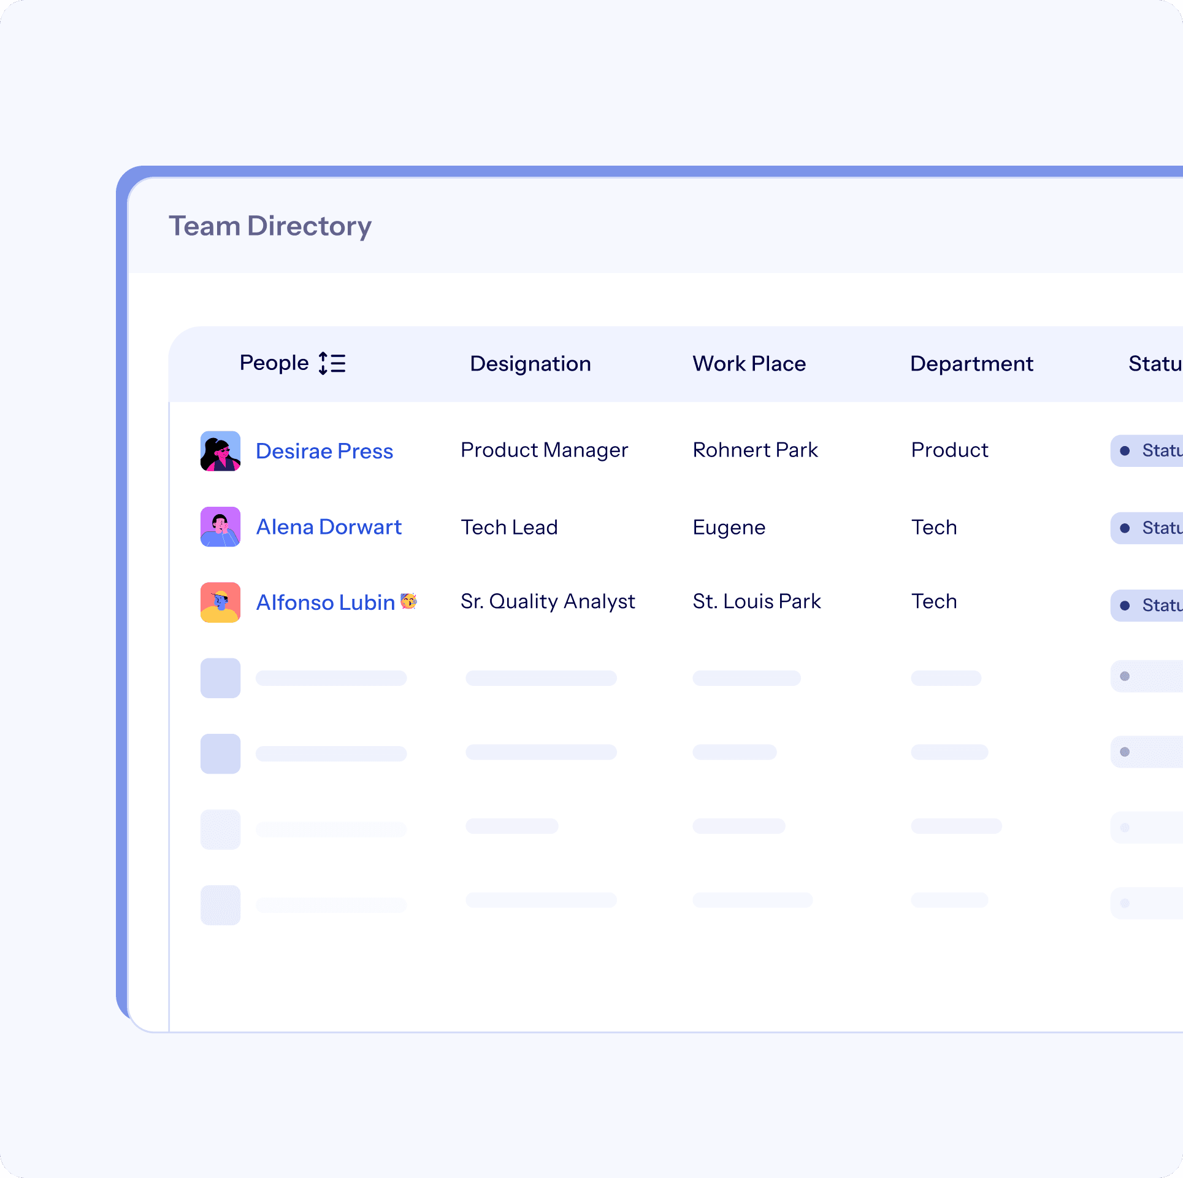Image resolution: width=1183 pixels, height=1178 pixels.
Task: Click Alfonso Lubin's avatar
Action: point(220,602)
